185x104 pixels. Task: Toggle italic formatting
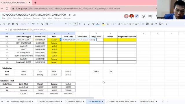coord(89,24)
